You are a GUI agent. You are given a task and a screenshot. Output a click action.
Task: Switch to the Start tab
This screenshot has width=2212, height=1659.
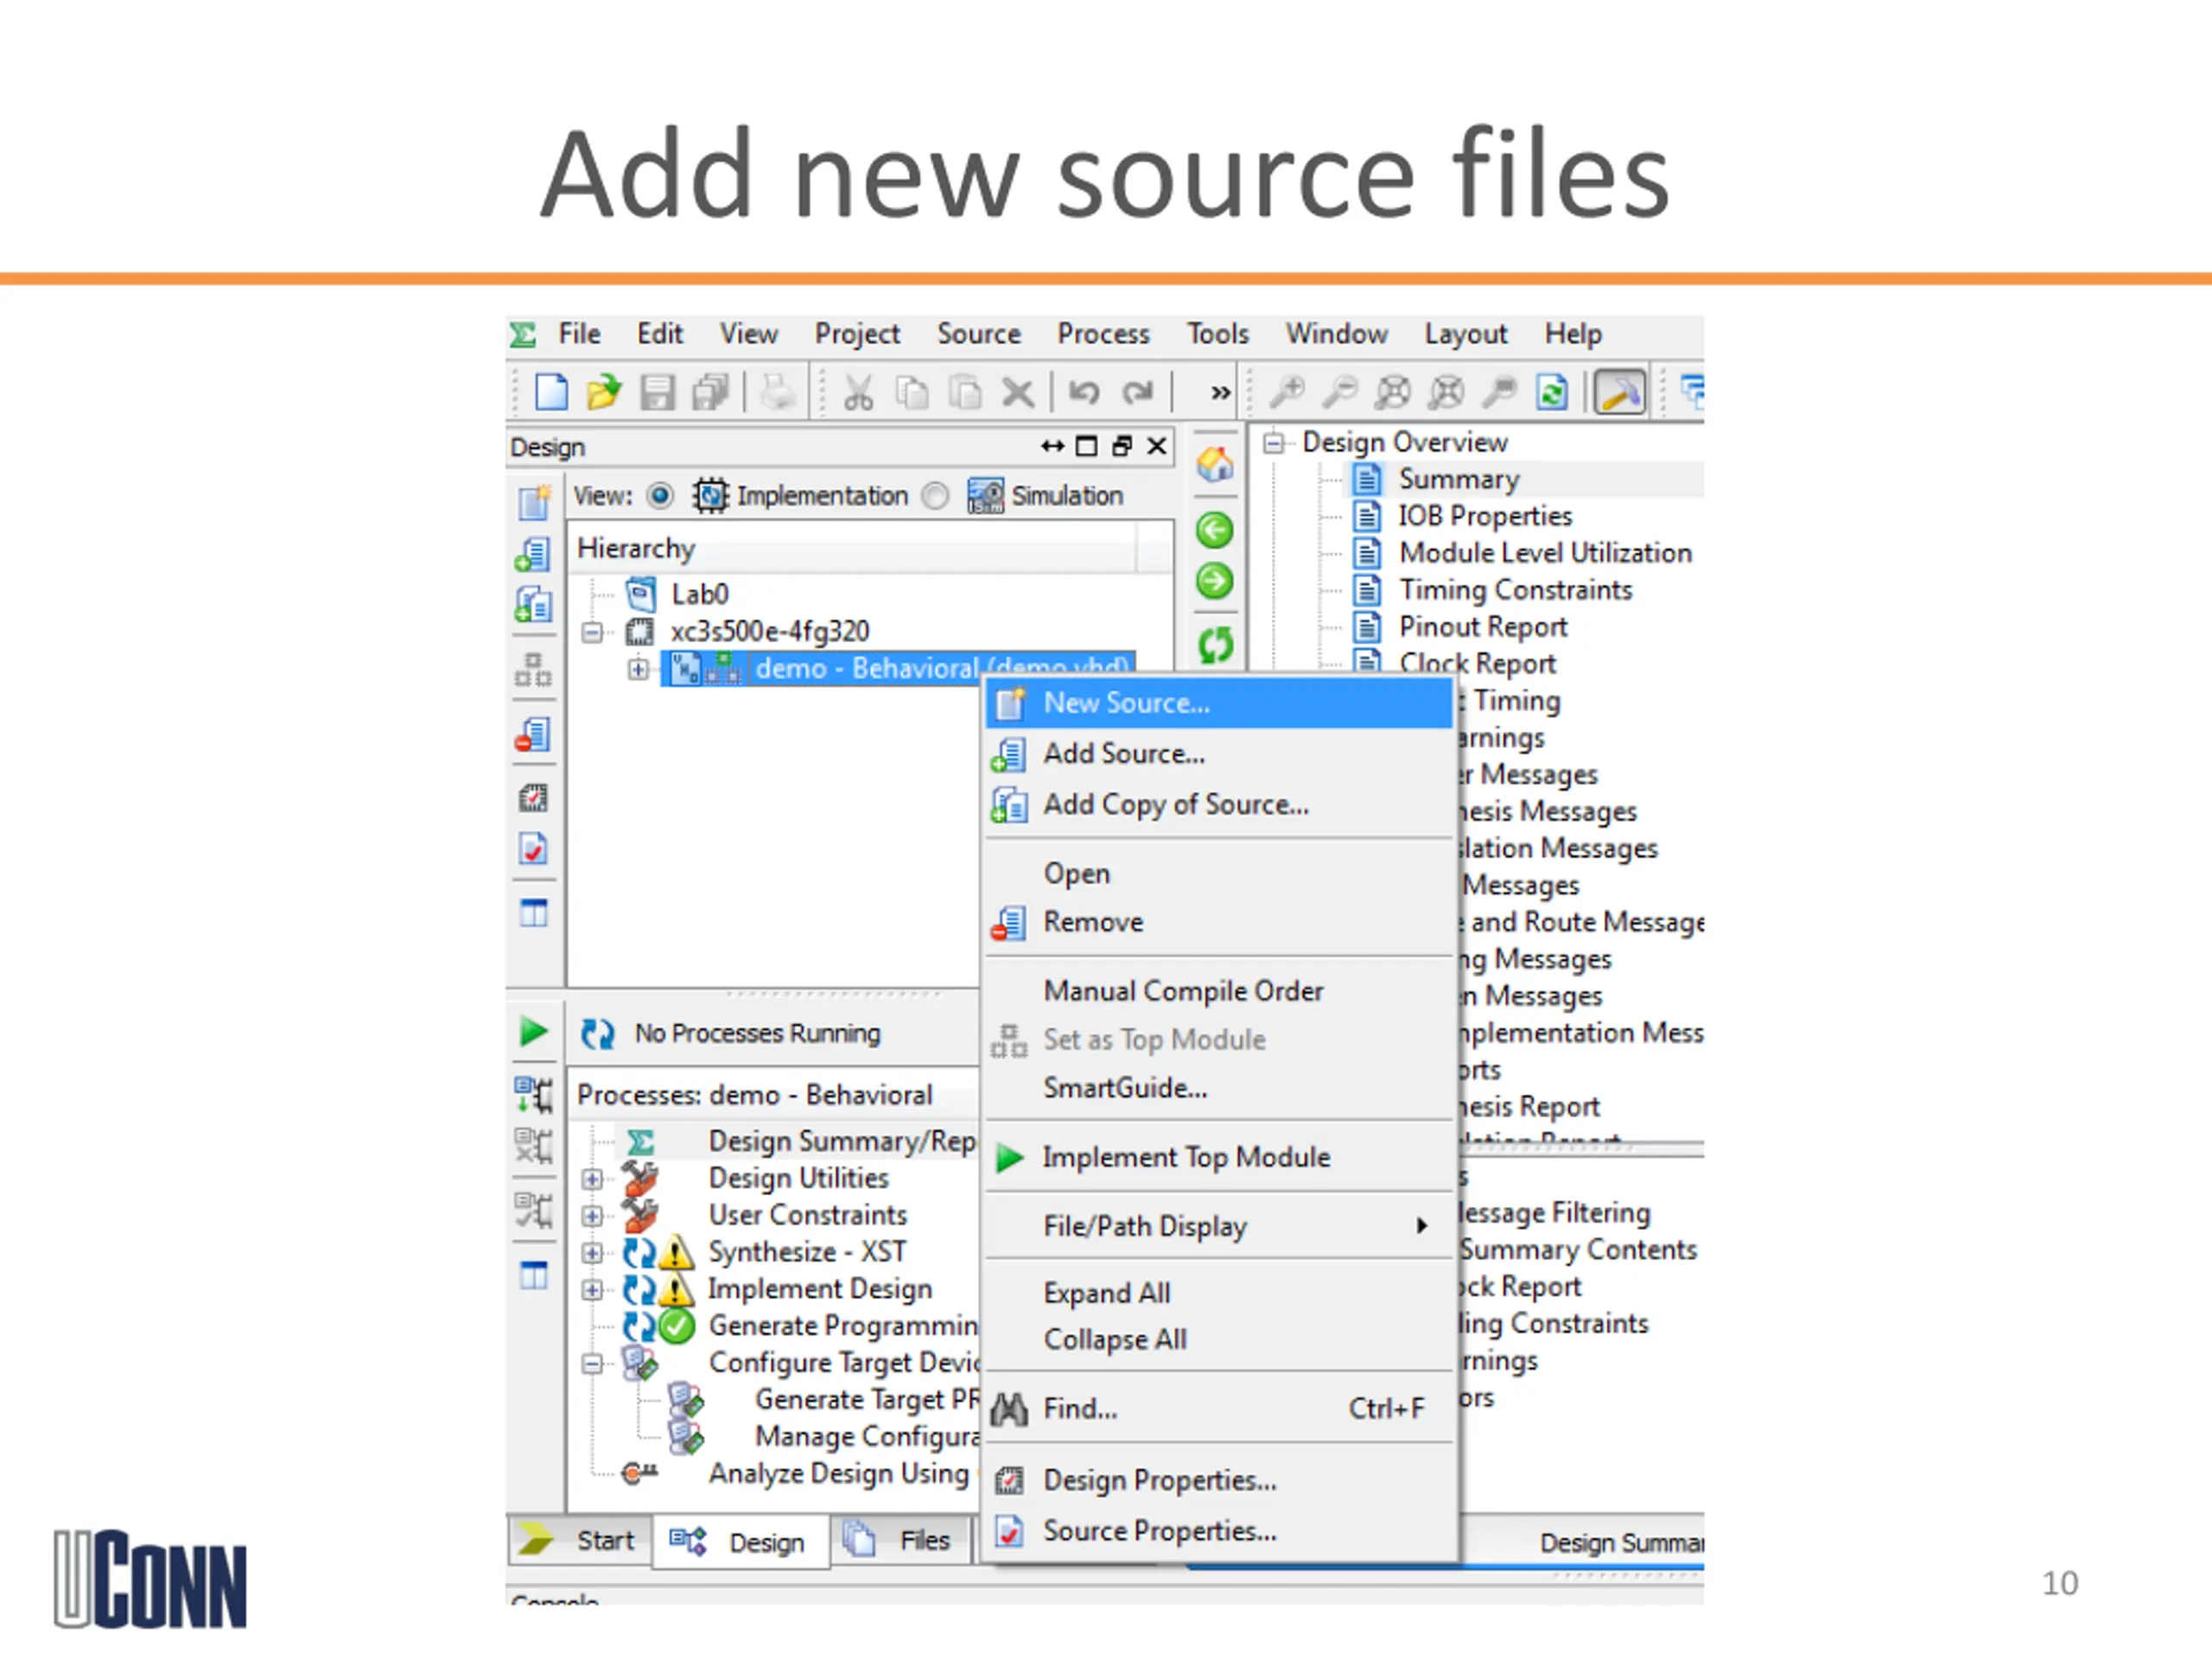coord(580,1541)
